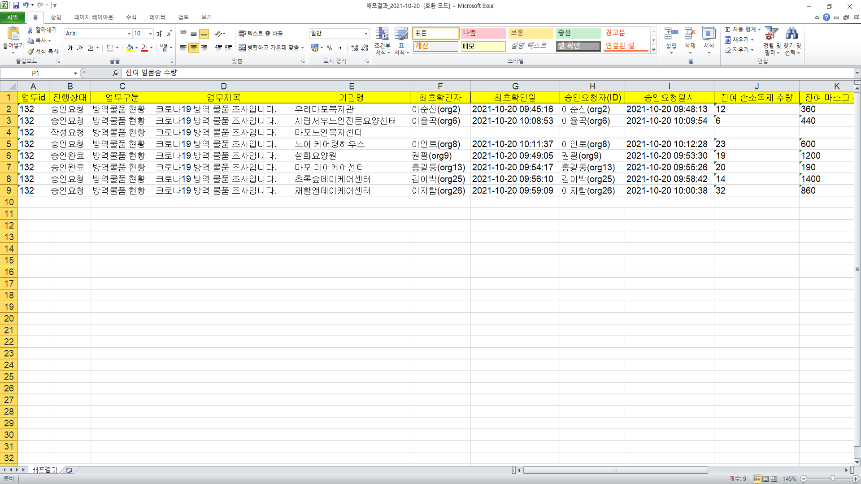Open the File (파일) tab
Screen dimensions: 861x484
pyautogui.click(x=13, y=17)
